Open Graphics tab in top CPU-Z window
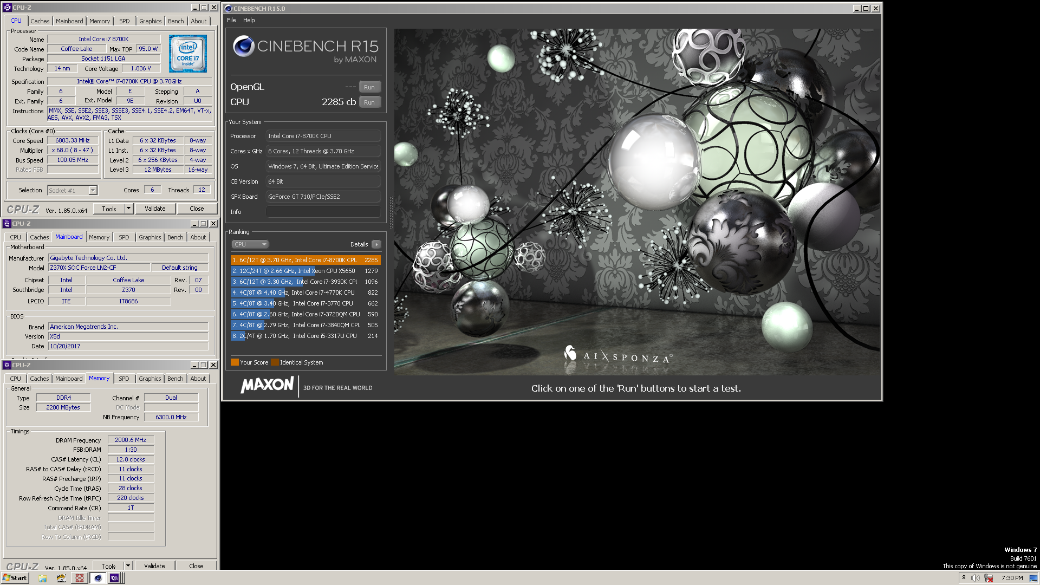Screen dimensions: 1040x585 point(151,21)
